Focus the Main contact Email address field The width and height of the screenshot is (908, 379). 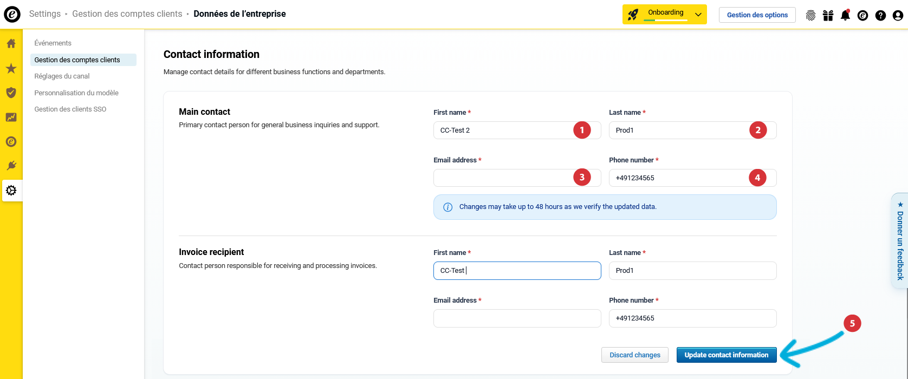pos(501,178)
